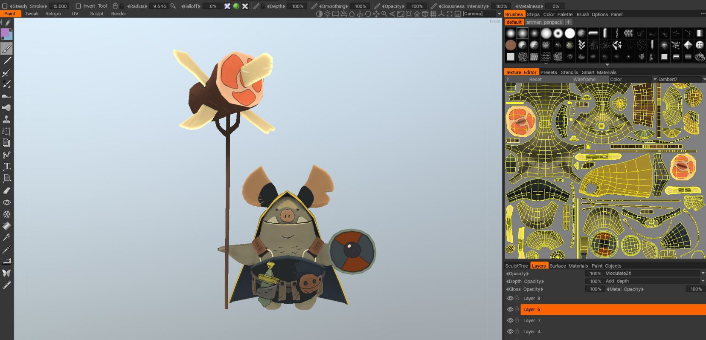Click the Wireframe button in Texture Editor
The width and height of the screenshot is (706, 340).
pos(584,79)
